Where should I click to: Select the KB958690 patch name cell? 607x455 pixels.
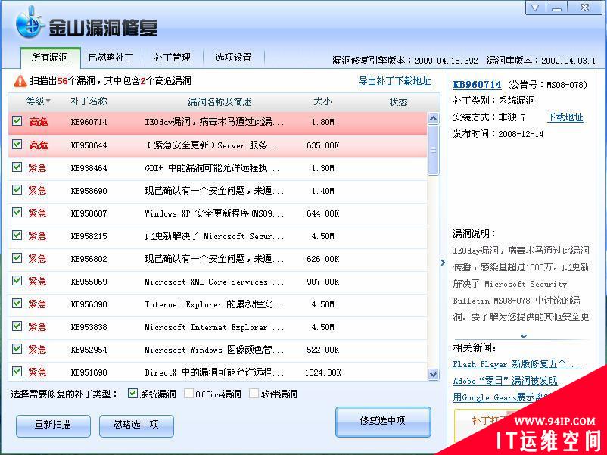point(89,191)
